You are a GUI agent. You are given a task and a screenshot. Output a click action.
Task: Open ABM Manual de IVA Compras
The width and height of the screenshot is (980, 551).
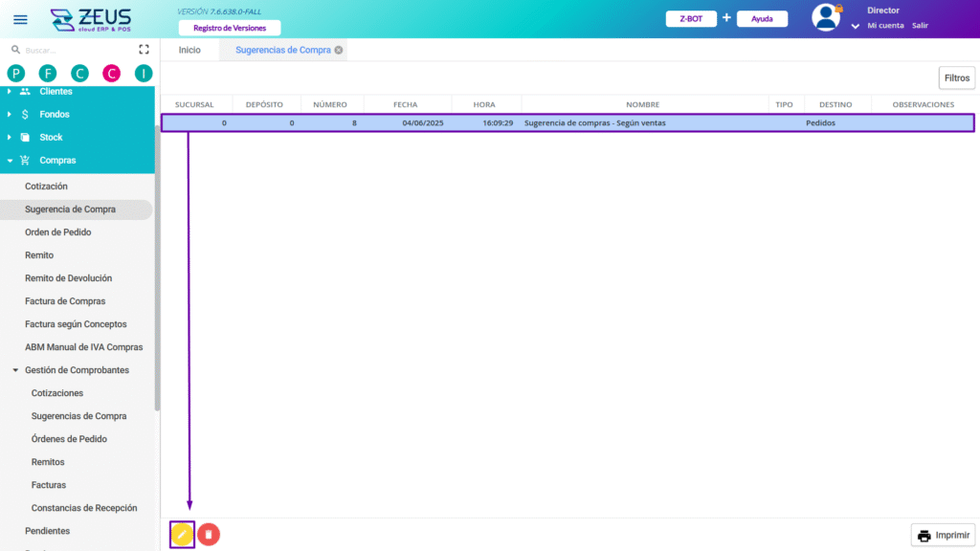[84, 347]
